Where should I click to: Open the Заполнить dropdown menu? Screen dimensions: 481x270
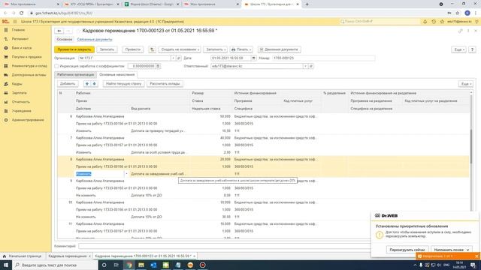[216, 49]
